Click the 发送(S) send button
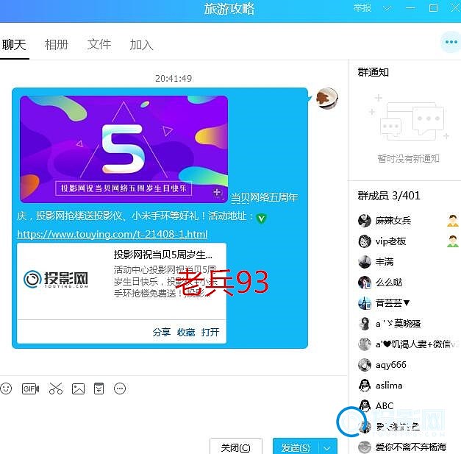The height and width of the screenshot is (454, 461). (x=296, y=447)
